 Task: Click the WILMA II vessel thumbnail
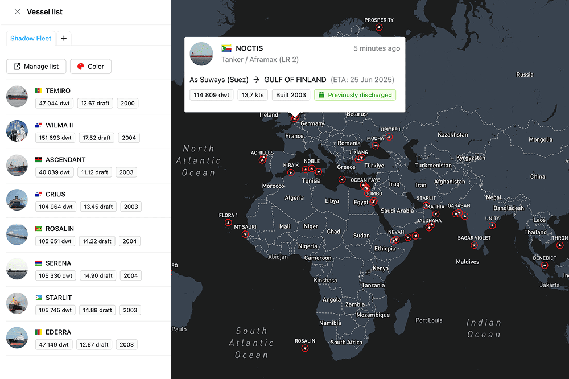17,131
